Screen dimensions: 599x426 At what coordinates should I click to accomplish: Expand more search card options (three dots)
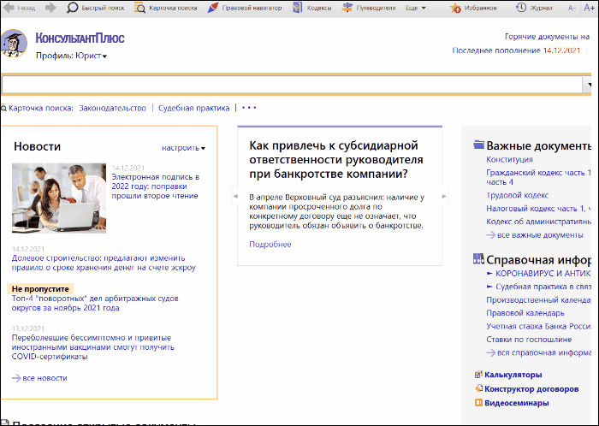point(249,108)
